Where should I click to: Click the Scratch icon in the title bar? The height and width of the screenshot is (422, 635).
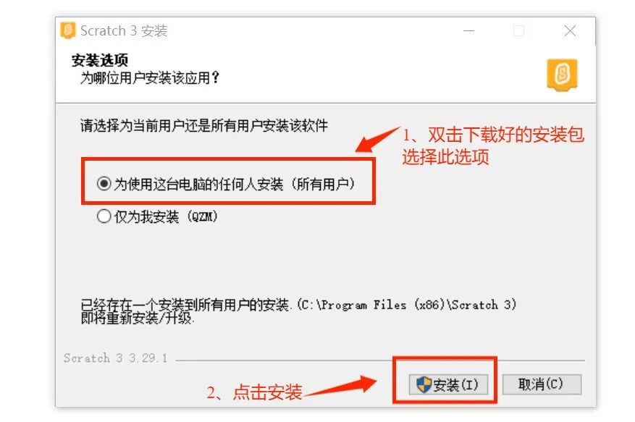pyautogui.click(x=68, y=30)
